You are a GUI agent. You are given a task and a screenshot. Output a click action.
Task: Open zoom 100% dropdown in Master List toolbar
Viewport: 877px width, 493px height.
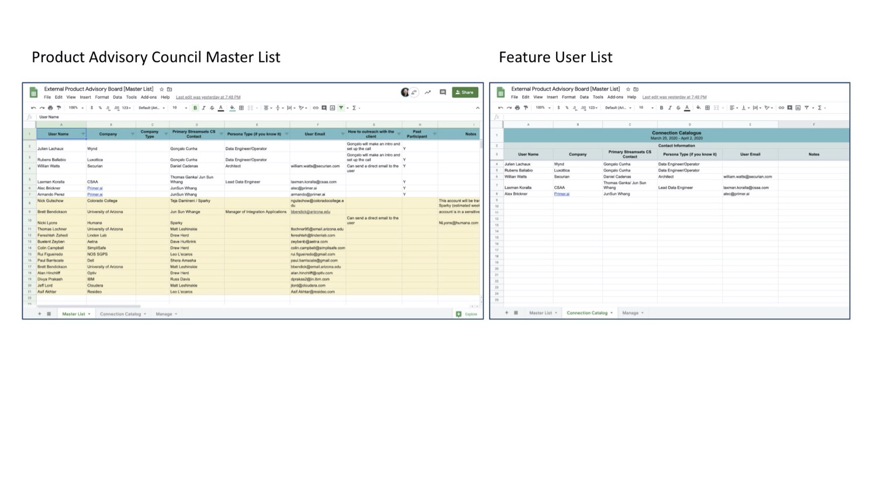tap(76, 108)
